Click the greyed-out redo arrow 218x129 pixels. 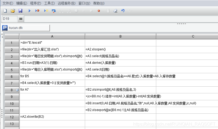tap(130, 11)
